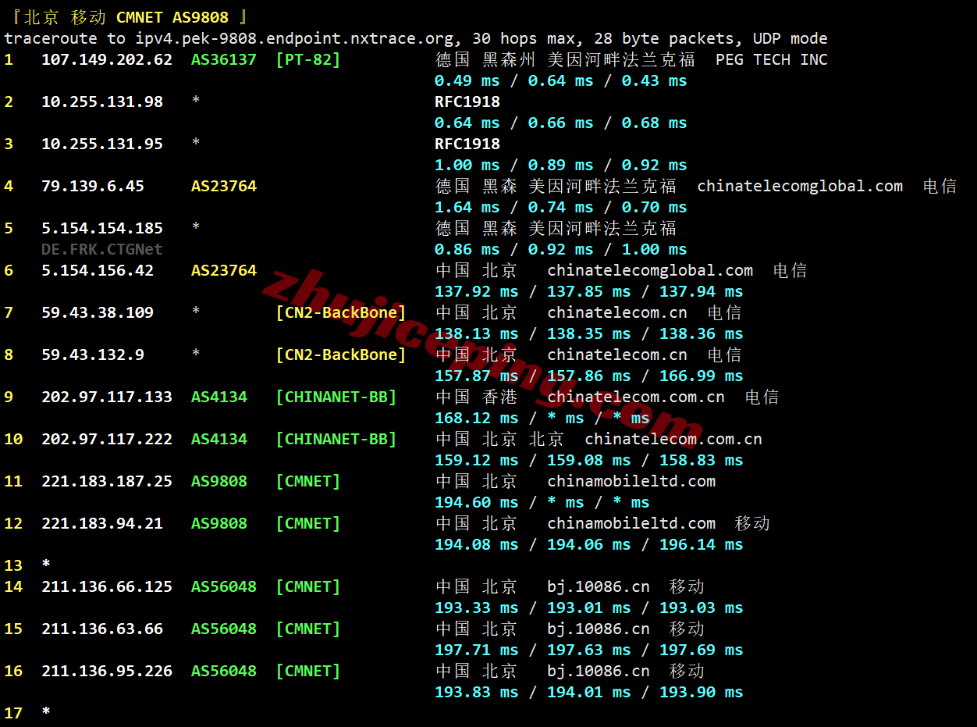Click the AS56048 text in hop 14
This screenshot has width=977, height=727.
click(224, 586)
